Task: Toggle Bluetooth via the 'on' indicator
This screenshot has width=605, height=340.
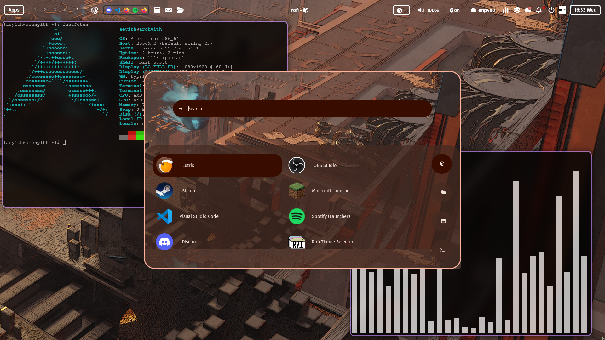Action: pos(455,10)
